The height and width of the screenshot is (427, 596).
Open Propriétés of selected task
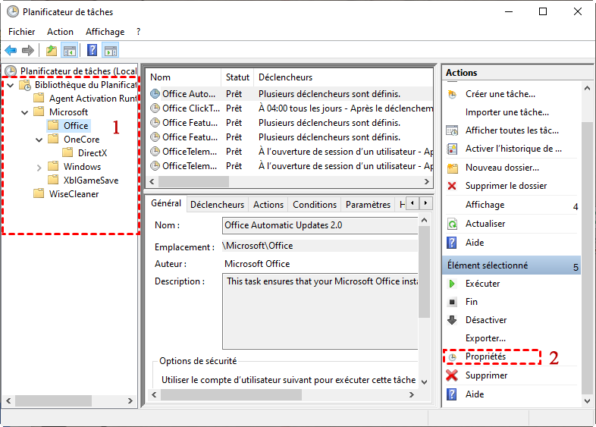click(x=485, y=356)
